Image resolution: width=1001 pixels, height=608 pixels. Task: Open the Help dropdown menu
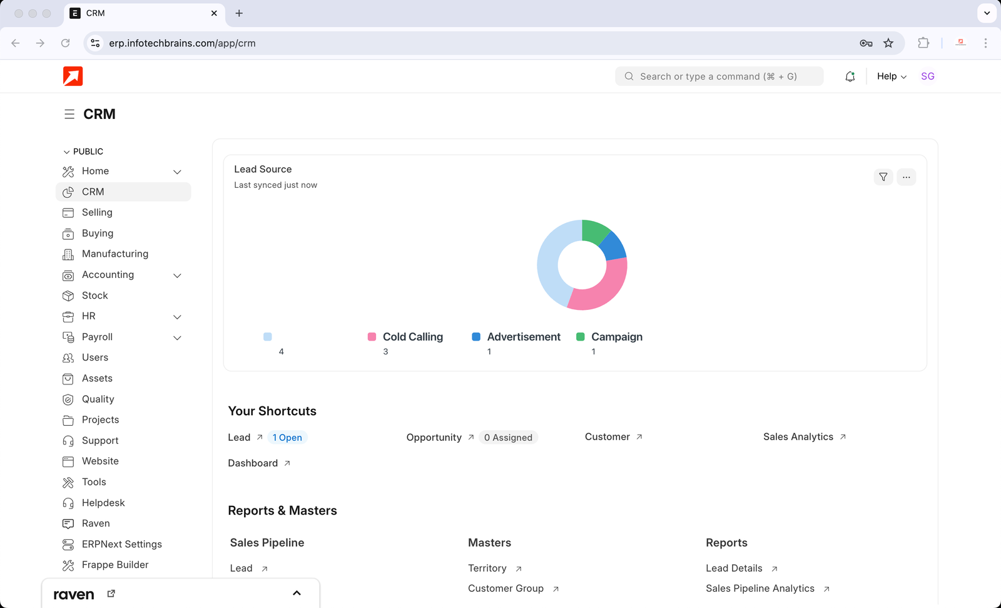[891, 76]
